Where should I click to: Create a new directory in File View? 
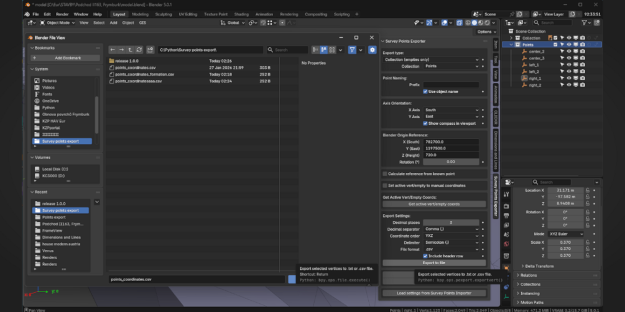[150, 50]
